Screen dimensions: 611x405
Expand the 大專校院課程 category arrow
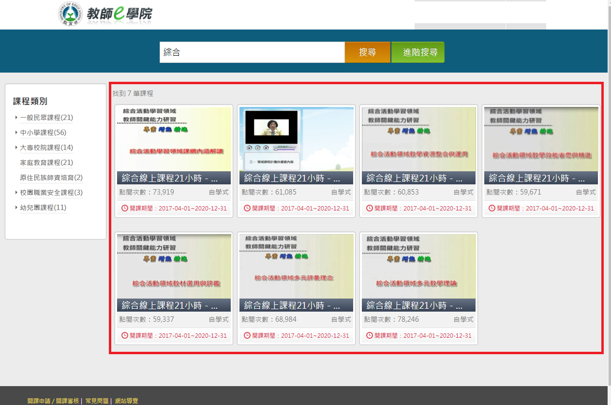[x=16, y=148]
